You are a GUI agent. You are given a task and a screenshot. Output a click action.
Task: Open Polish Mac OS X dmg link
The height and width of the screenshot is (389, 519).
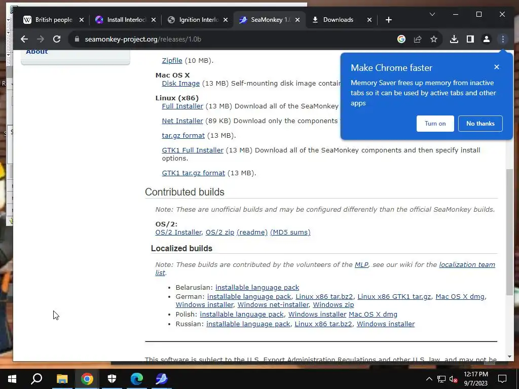pyautogui.click(x=373, y=314)
